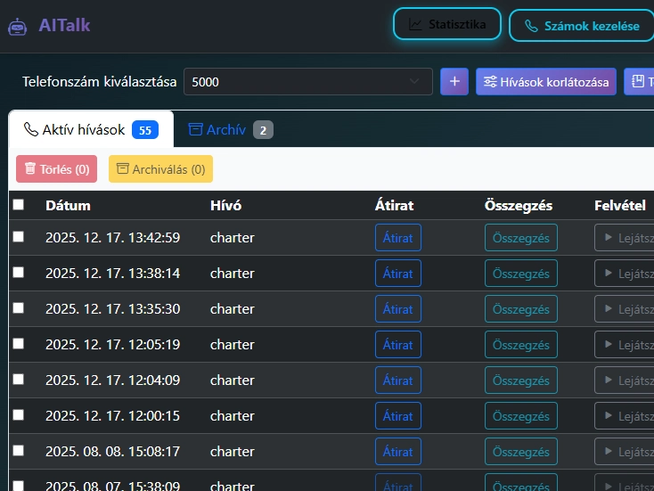Select the checkbox for 12:04:09 call
Image resolution: width=654 pixels, height=491 pixels.
click(19, 380)
